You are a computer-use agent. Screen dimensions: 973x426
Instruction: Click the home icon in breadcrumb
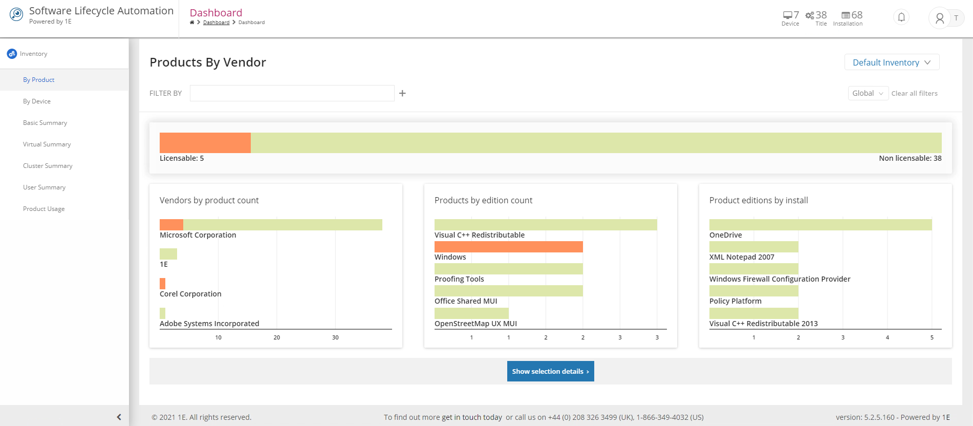[x=192, y=23]
